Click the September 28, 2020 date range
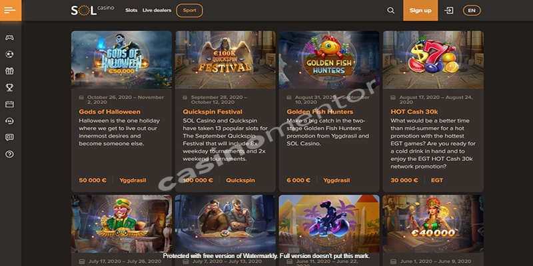This screenshot has height=266, width=533. pyautogui.click(x=219, y=99)
